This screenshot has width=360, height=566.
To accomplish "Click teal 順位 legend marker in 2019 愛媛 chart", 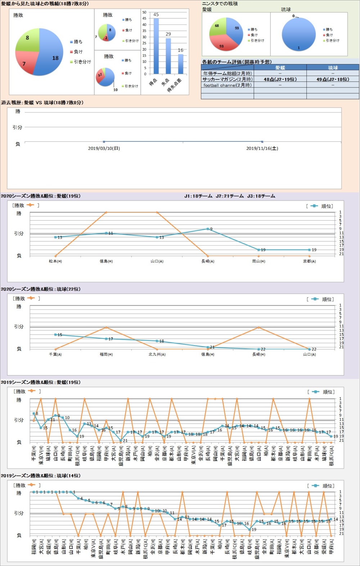I will point(315,392).
